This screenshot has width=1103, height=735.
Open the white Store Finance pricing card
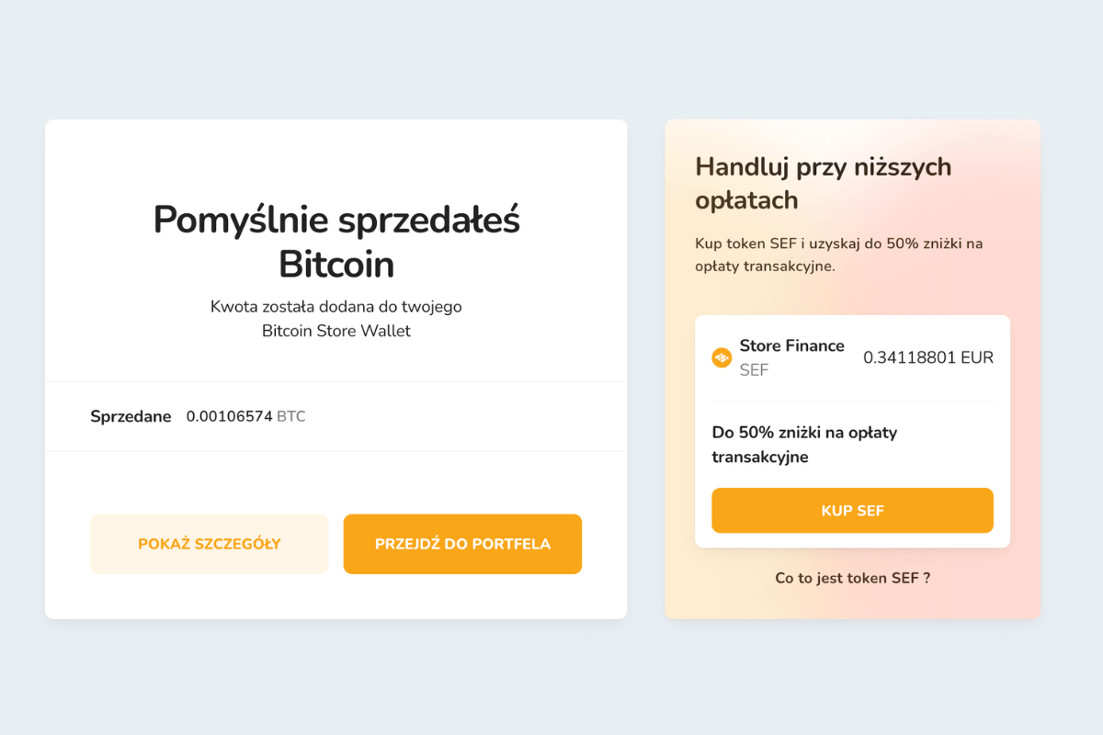pyautogui.click(x=852, y=429)
